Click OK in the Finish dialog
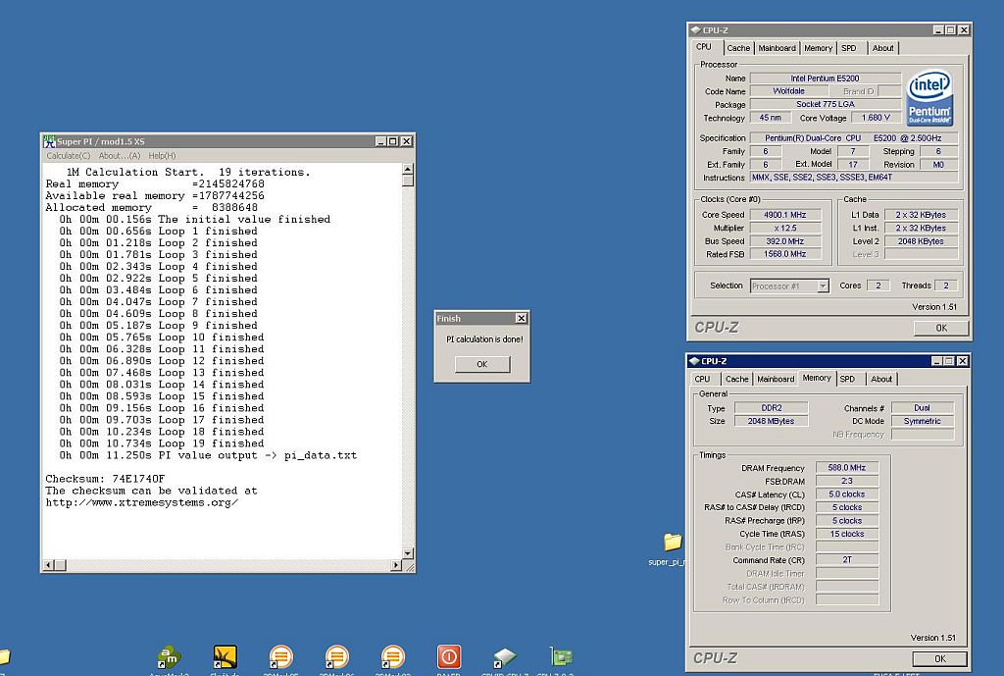The height and width of the screenshot is (676, 1004). 482,364
